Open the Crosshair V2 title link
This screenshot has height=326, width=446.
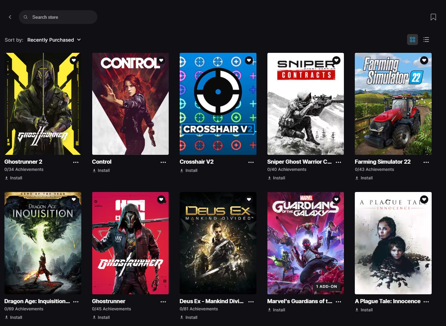(197, 162)
